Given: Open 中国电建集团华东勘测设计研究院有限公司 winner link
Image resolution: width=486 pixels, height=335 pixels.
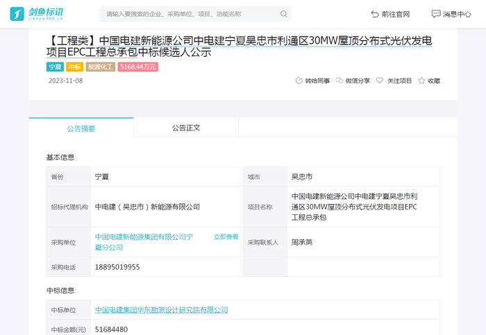Looking at the screenshot, I should coord(161,310).
